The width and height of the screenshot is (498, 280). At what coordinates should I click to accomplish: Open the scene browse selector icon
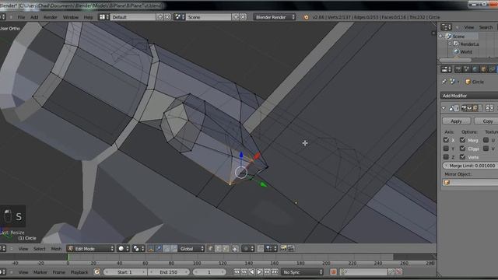180,17
